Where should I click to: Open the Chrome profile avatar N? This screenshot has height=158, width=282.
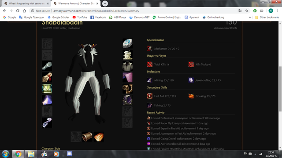point(271,11)
